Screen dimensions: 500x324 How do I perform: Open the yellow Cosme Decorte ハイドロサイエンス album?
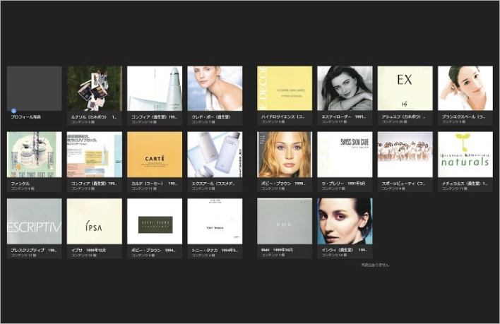click(285, 88)
